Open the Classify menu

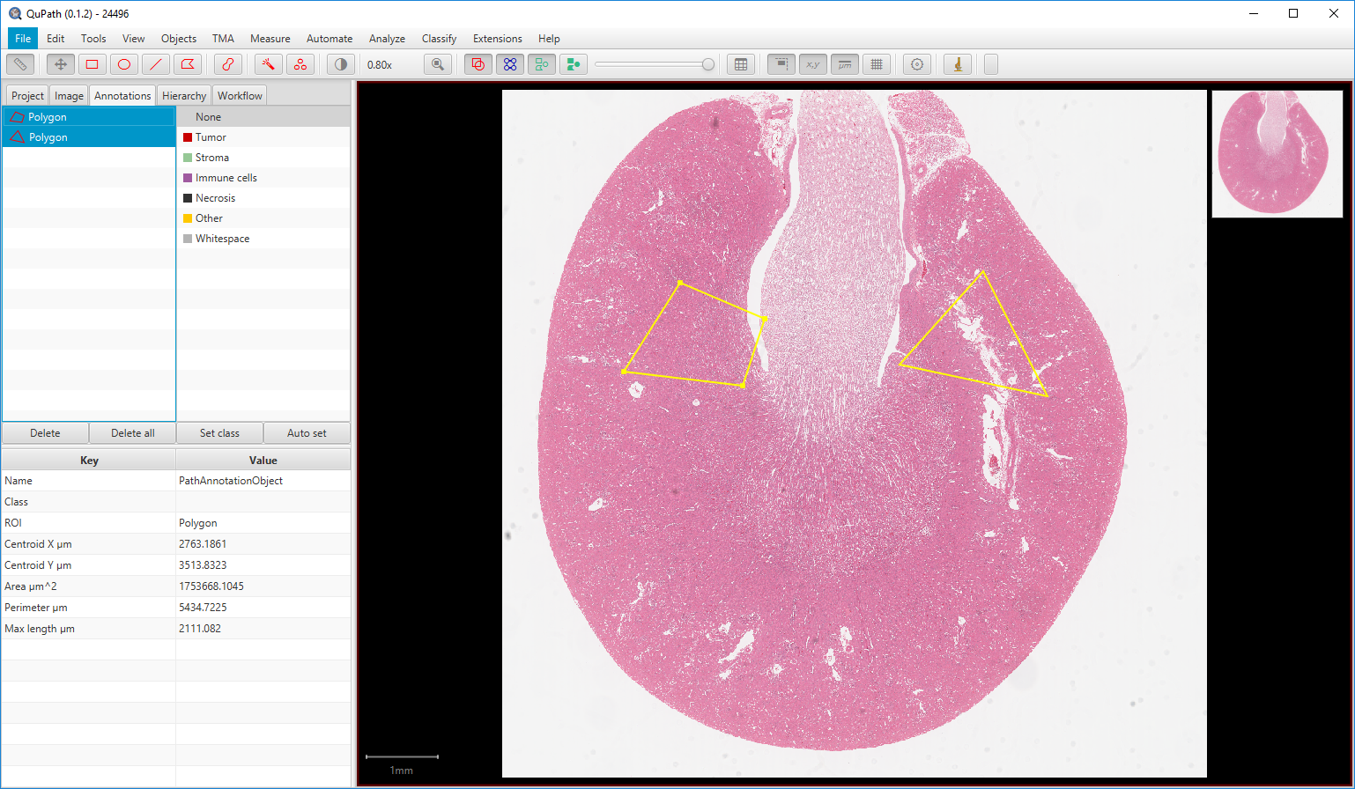pos(439,38)
